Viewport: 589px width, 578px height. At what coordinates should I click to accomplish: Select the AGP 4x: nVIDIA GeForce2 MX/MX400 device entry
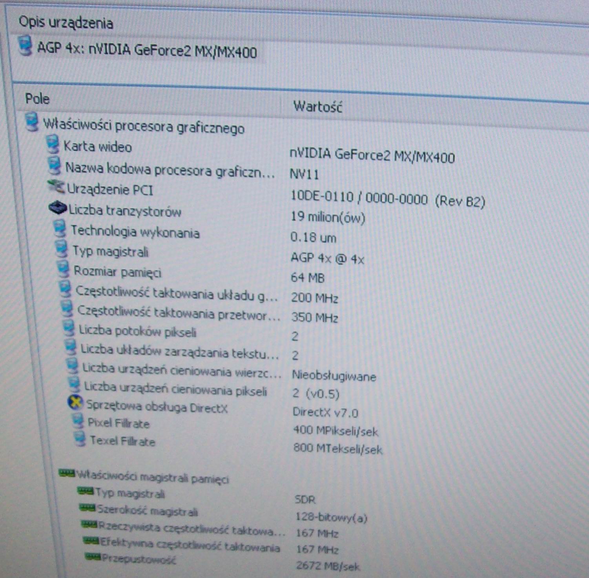point(147,50)
